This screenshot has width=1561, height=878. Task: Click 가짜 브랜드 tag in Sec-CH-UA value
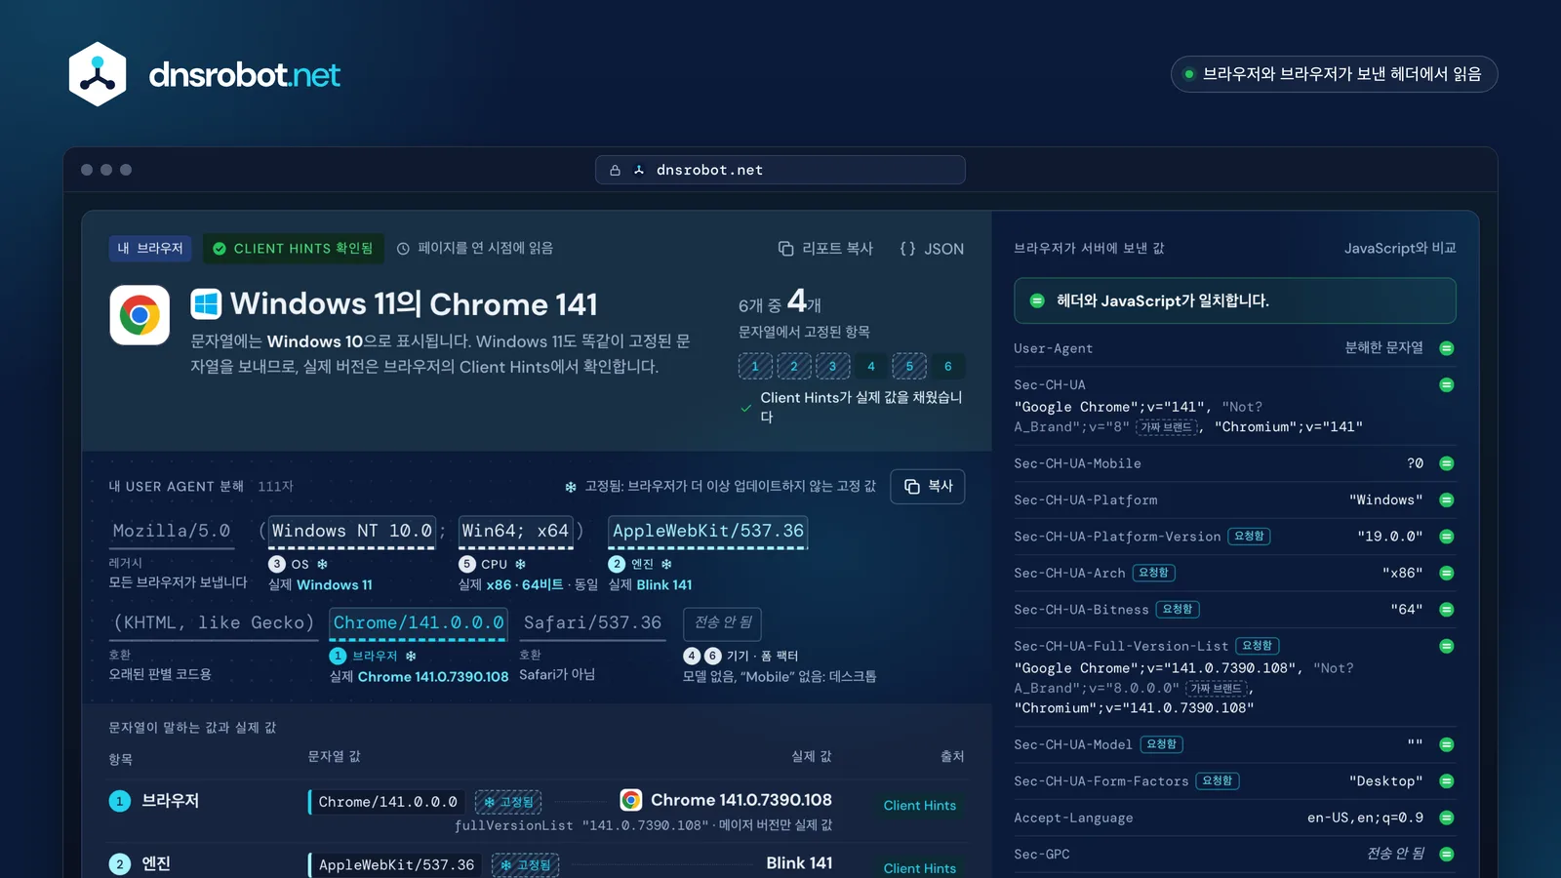coord(1167,427)
